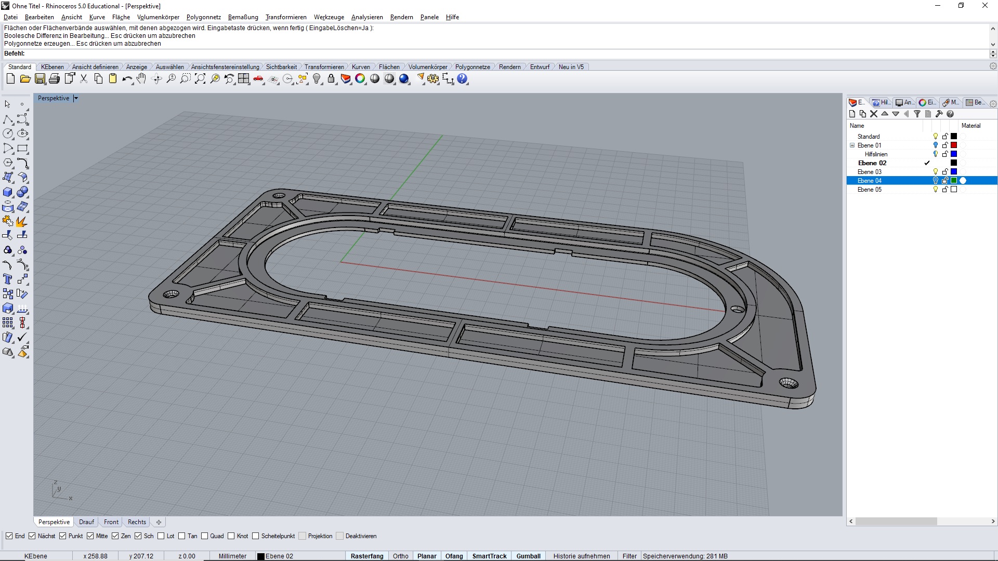Open Options via gear toolbar icon
The height and width of the screenshot is (561, 998).
433,79
